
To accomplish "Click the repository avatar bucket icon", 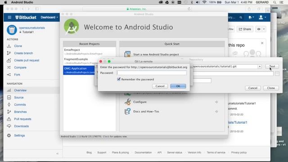I will pyautogui.click(x=12, y=30).
